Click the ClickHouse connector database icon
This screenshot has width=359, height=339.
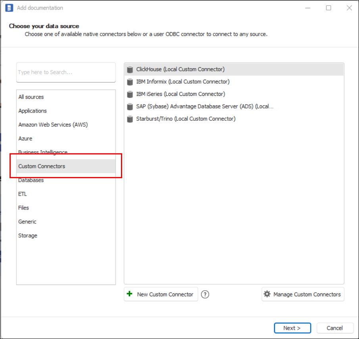point(130,69)
